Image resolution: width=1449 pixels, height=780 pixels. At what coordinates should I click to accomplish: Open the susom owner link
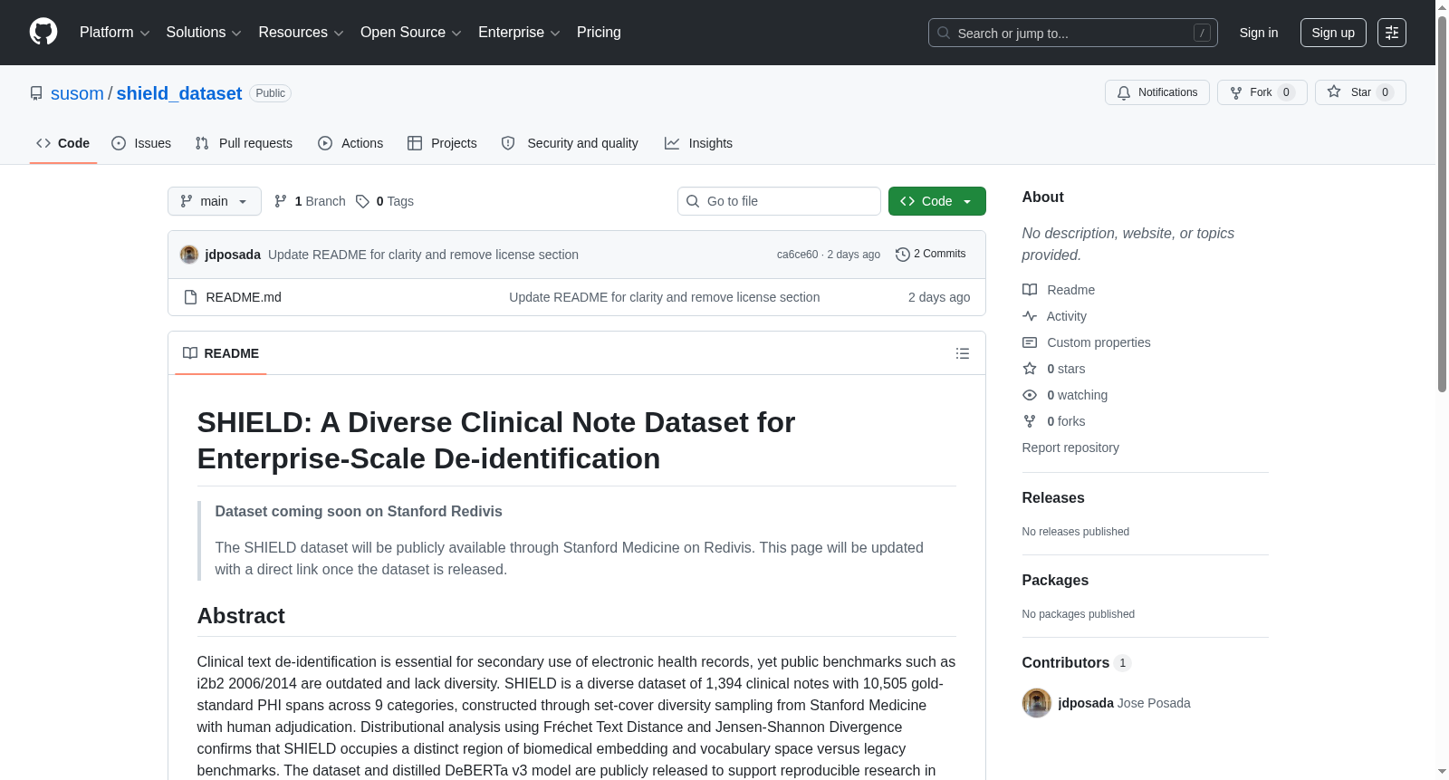pyautogui.click(x=77, y=93)
